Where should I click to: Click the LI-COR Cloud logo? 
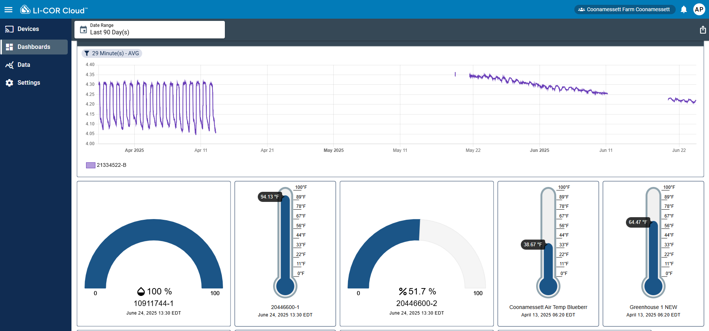[x=54, y=10]
